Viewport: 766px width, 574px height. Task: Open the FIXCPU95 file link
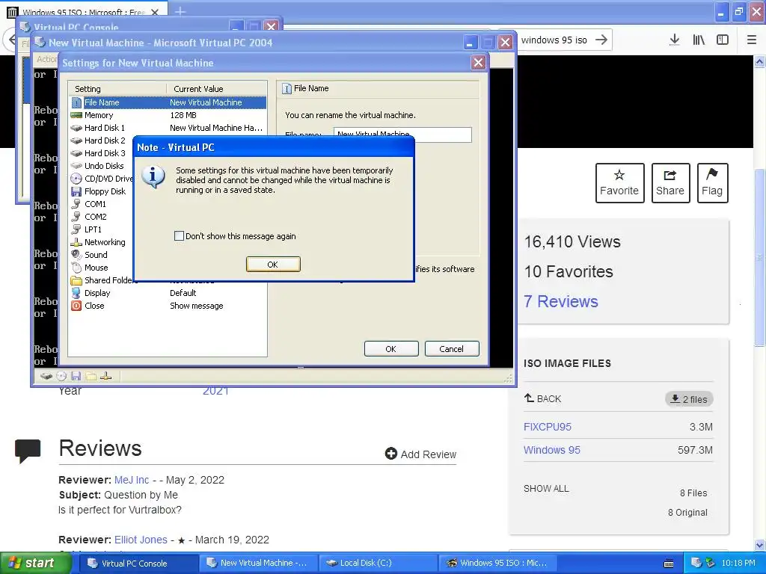tap(548, 427)
